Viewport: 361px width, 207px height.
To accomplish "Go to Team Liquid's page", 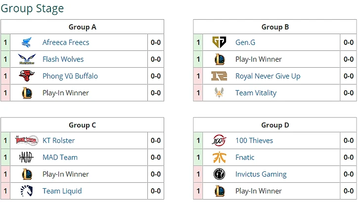I will (62, 191).
